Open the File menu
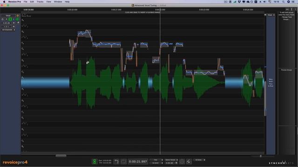This screenshot has width=298, height=167. tap(25, 2)
